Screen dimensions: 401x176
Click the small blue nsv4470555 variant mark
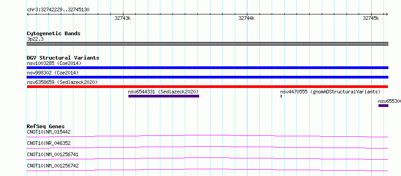[281, 96]
